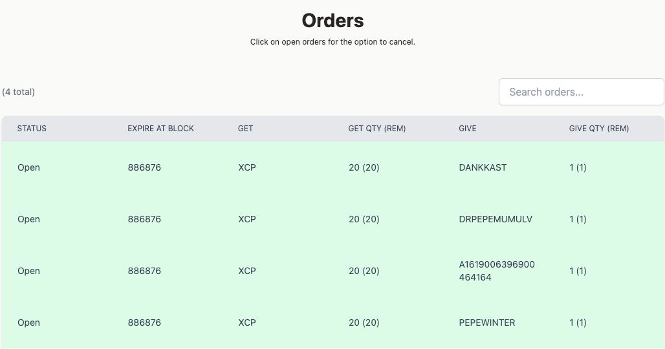Viewport: 665px width, 349px height.
Task: Select the GIVE column header
Action: 467,129
